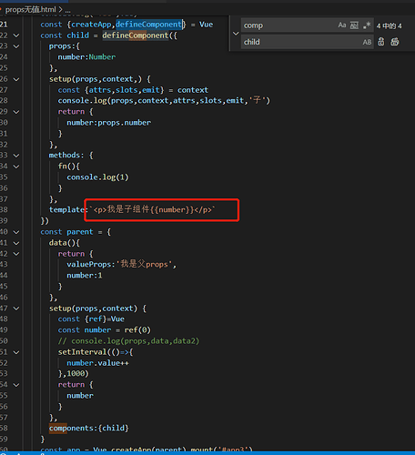Viewport: 415px width, 455px height.
Task: Click 'const {attrs,slots,emit} = context' line
Action: (133, 90)
